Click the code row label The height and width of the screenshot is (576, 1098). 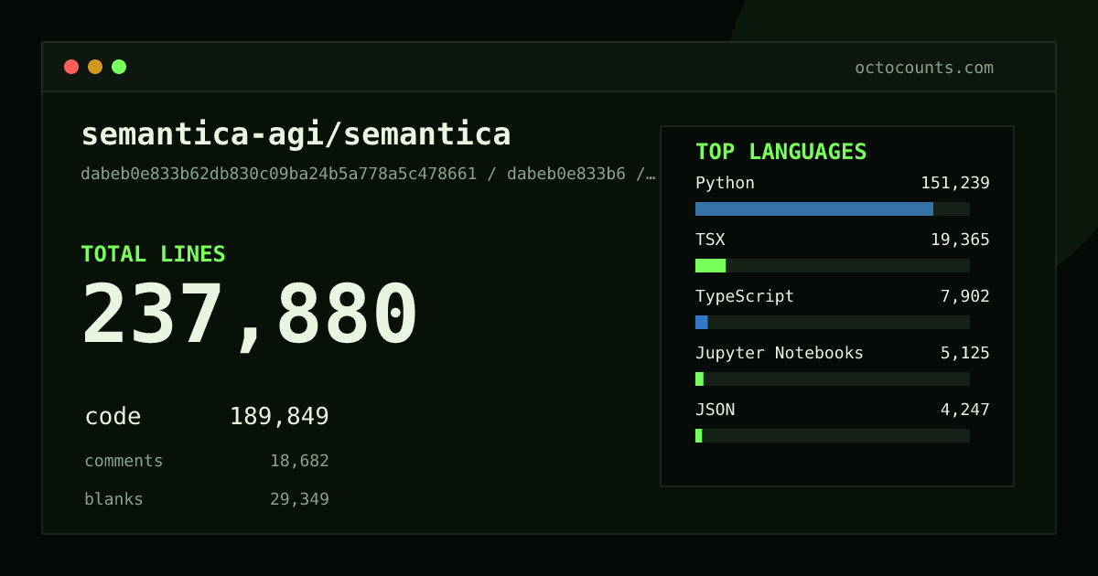(x=113, y=417)
